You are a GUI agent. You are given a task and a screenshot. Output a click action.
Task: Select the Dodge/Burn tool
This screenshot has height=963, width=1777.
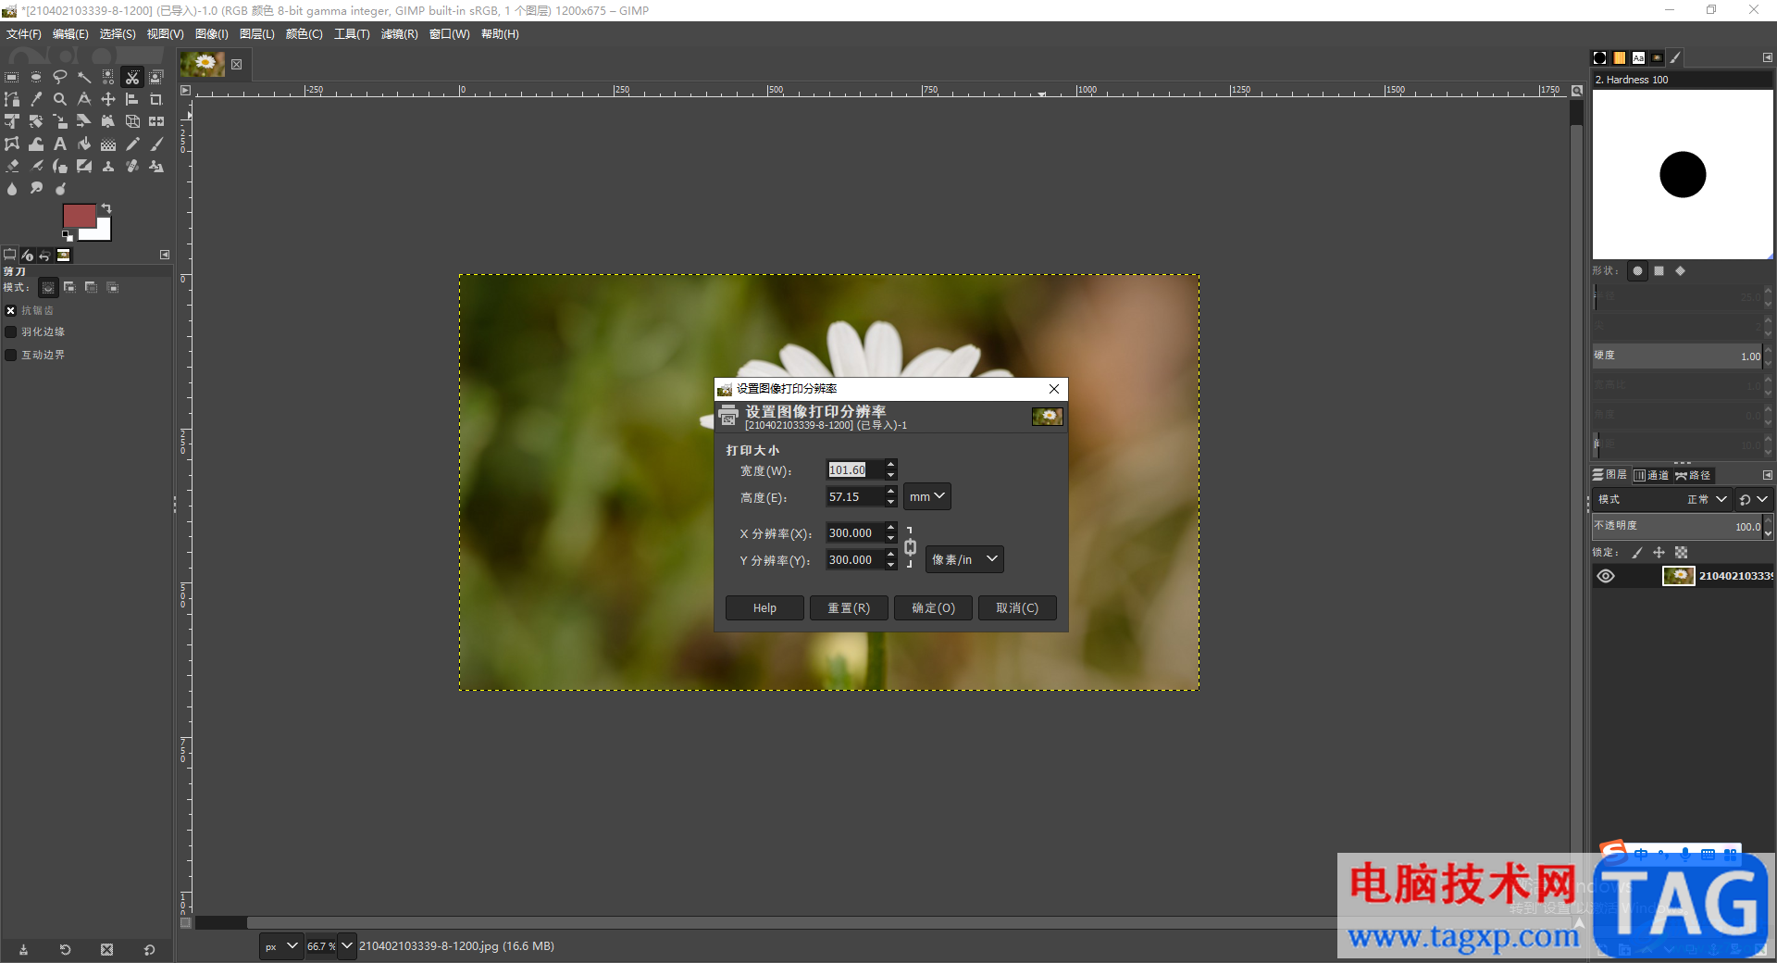60,188
